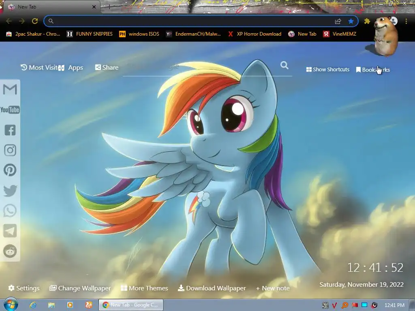Open the Chrome profile avatar
Image resolution: width=415 pixels, height=311 pixels.
(394, 21)
